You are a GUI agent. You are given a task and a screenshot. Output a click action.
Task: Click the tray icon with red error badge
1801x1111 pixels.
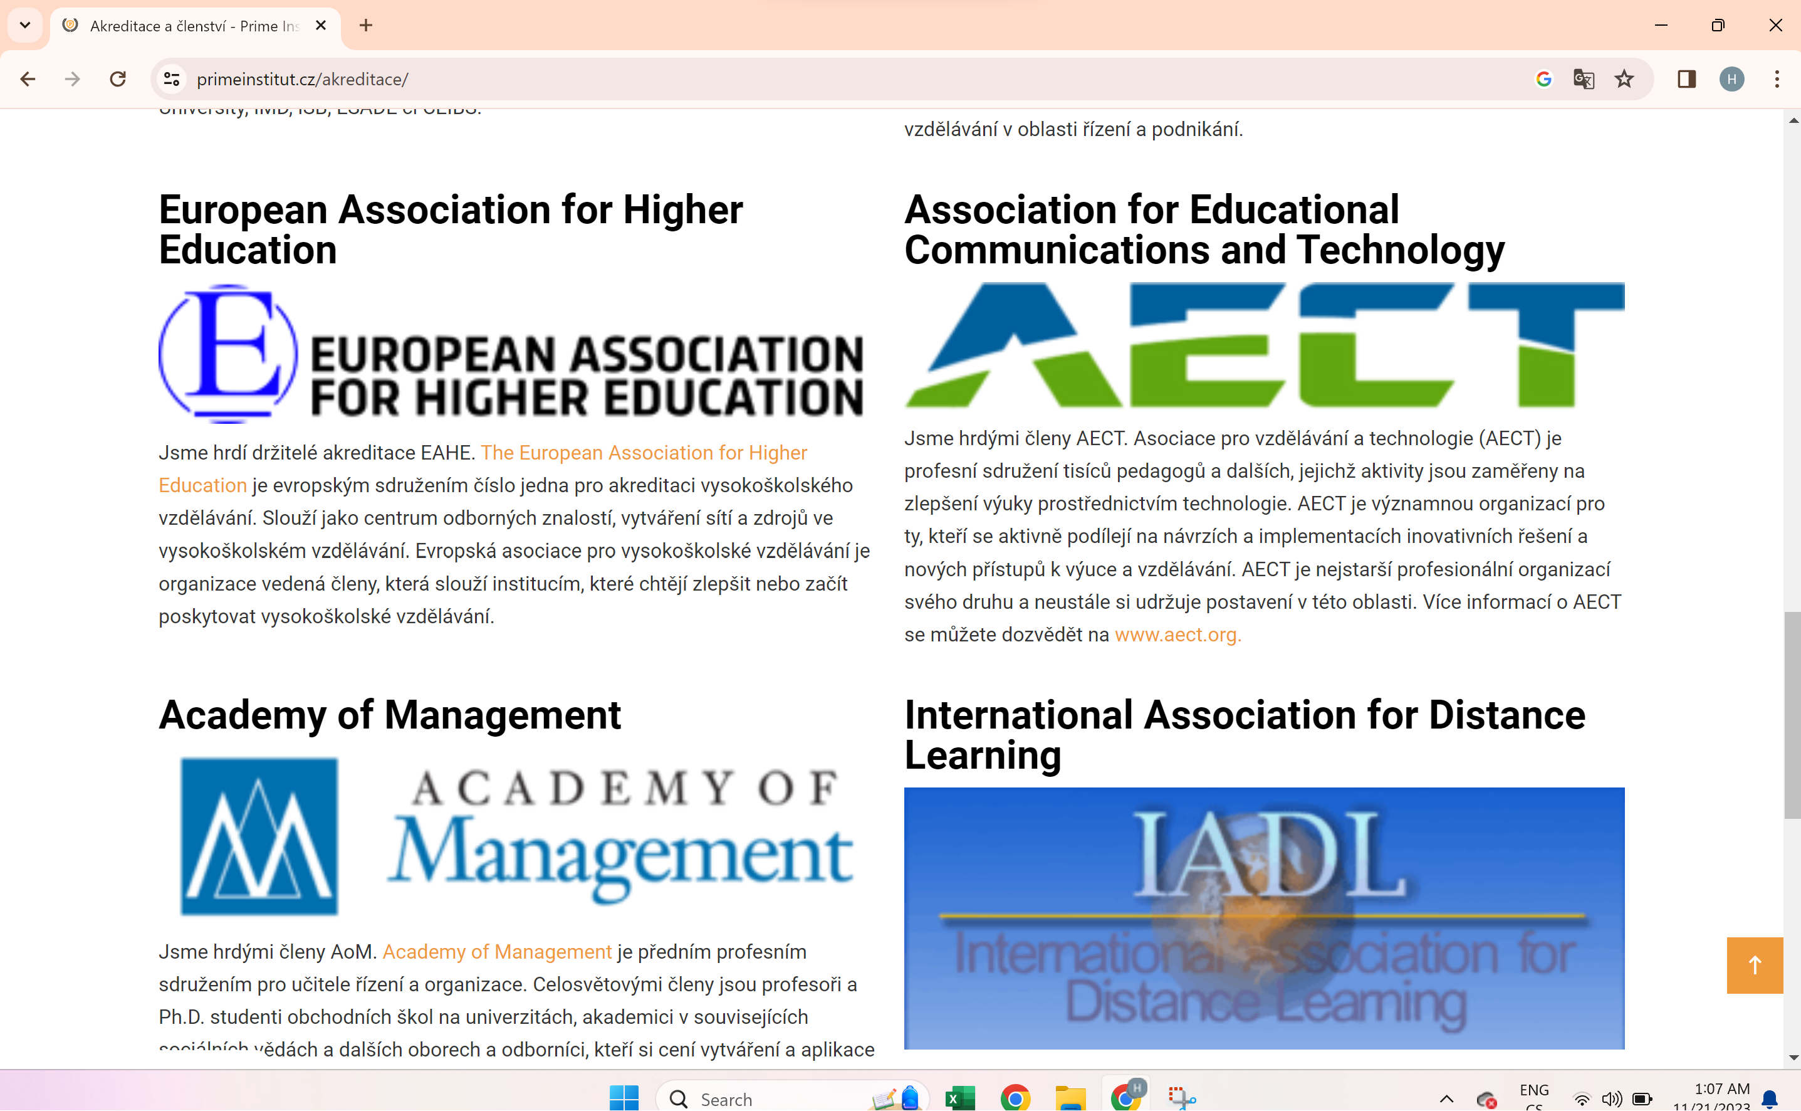click(1487, 1099)
